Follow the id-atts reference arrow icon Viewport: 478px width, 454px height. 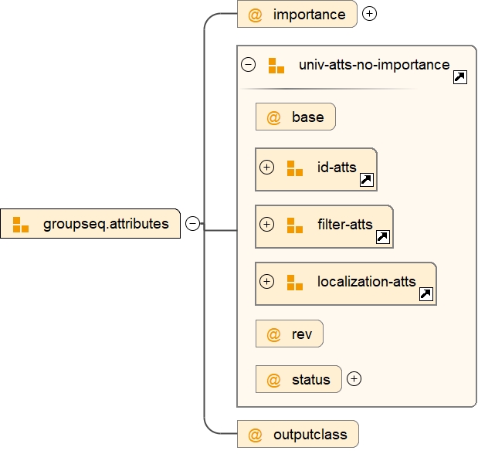pyautogui.click(x=367, y=180)
